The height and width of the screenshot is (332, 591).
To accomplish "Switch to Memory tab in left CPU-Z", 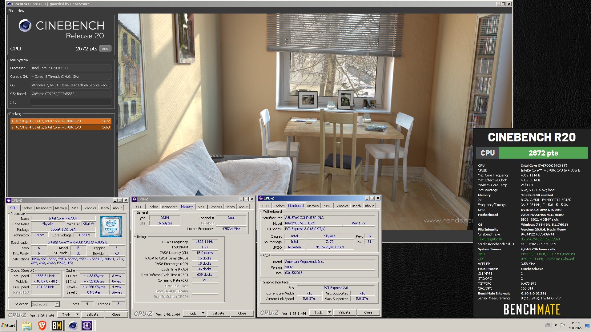I will coord(61,208).
